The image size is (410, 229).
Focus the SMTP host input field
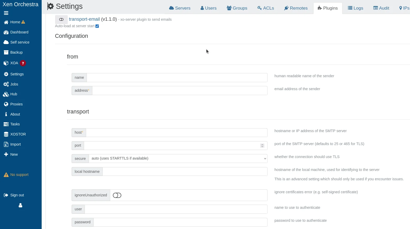[x=177, y=133]
